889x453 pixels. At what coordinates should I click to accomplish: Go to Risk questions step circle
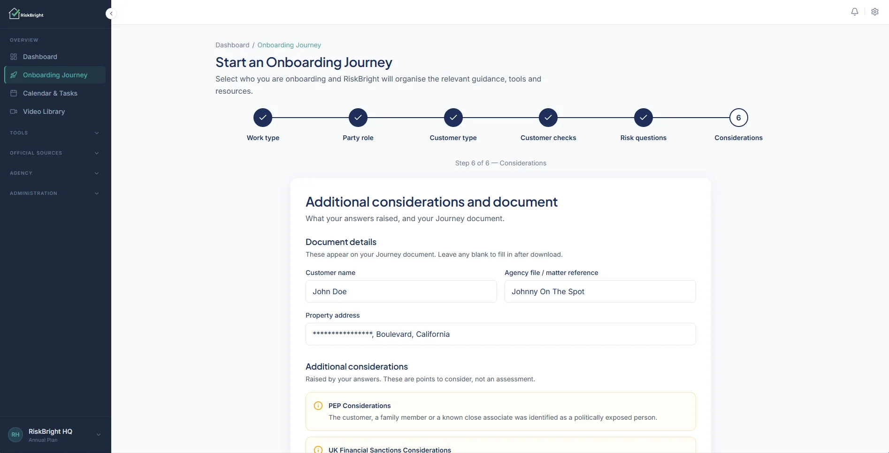[644, 118]
